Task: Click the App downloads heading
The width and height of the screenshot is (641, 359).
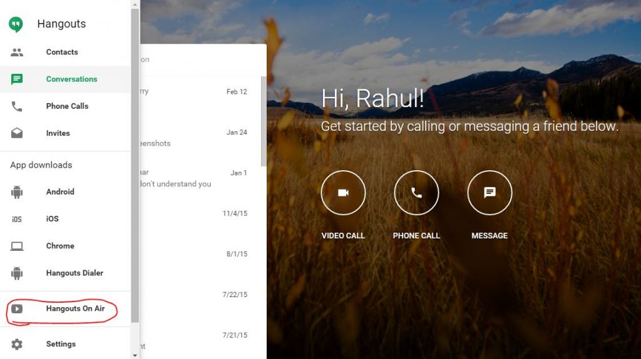Action: coord(41,165)
